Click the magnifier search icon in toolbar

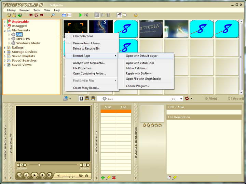coord(53,15)
